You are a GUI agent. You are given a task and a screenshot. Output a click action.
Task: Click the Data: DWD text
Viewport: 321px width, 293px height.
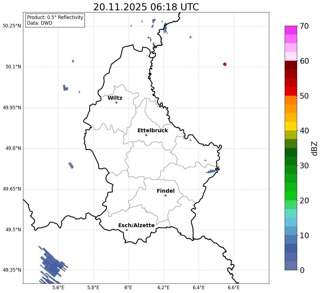click(40, 23)
